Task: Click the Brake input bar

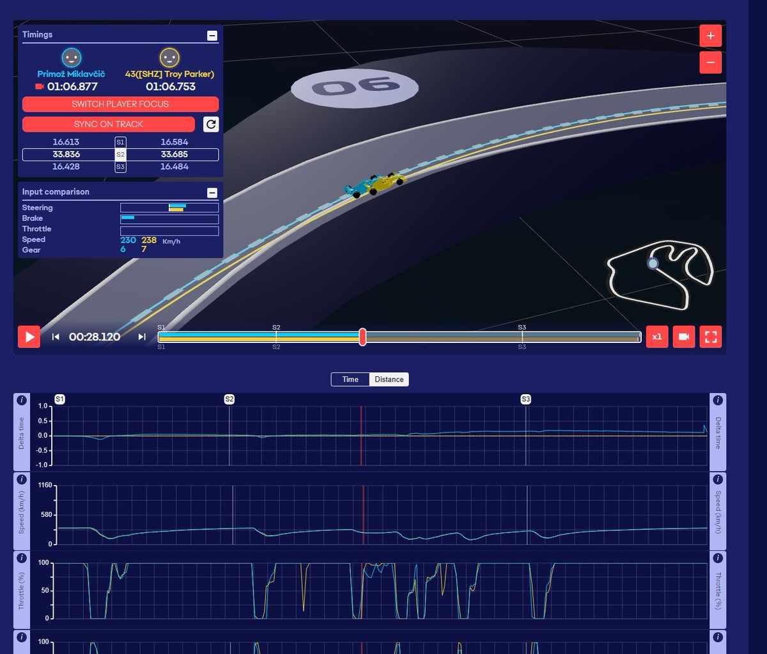Action: tap(169, 218)
